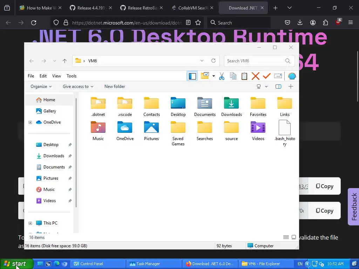Select pinned Downloads in sidebar

(x=53, y=156)
